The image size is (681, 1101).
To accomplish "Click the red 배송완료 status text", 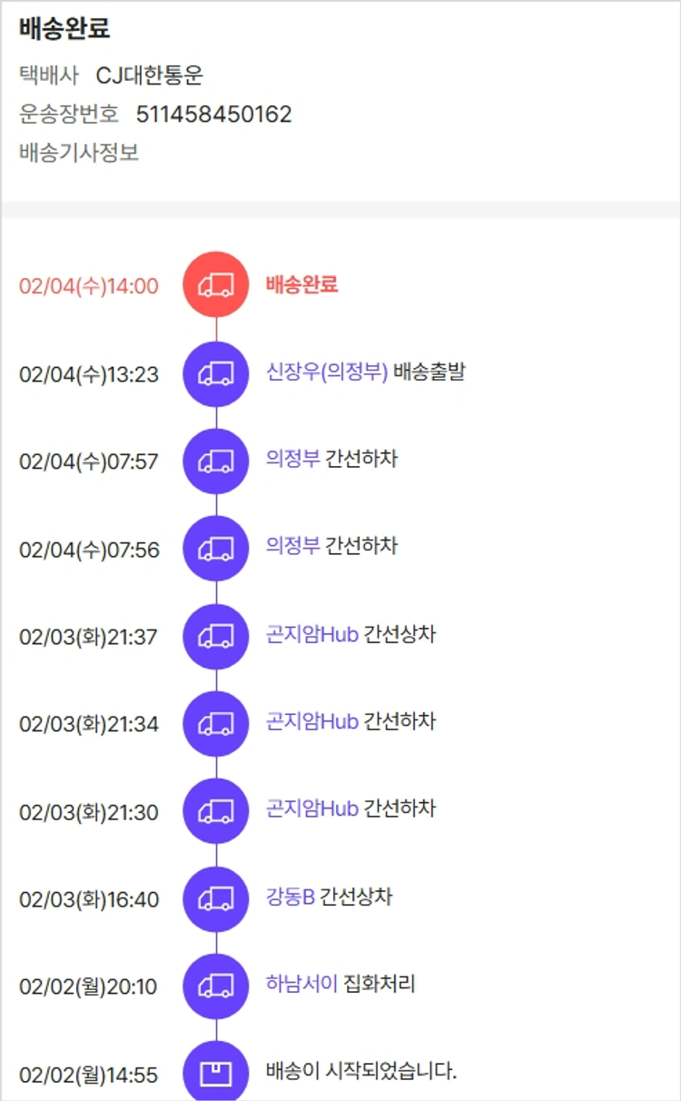I will pos(301,284).
